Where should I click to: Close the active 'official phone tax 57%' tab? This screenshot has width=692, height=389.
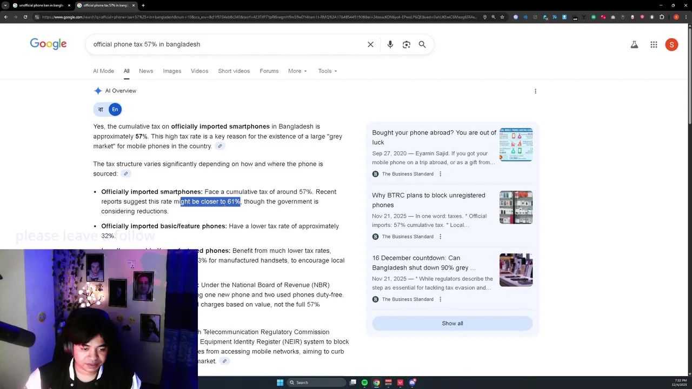(x=132, y=5)
